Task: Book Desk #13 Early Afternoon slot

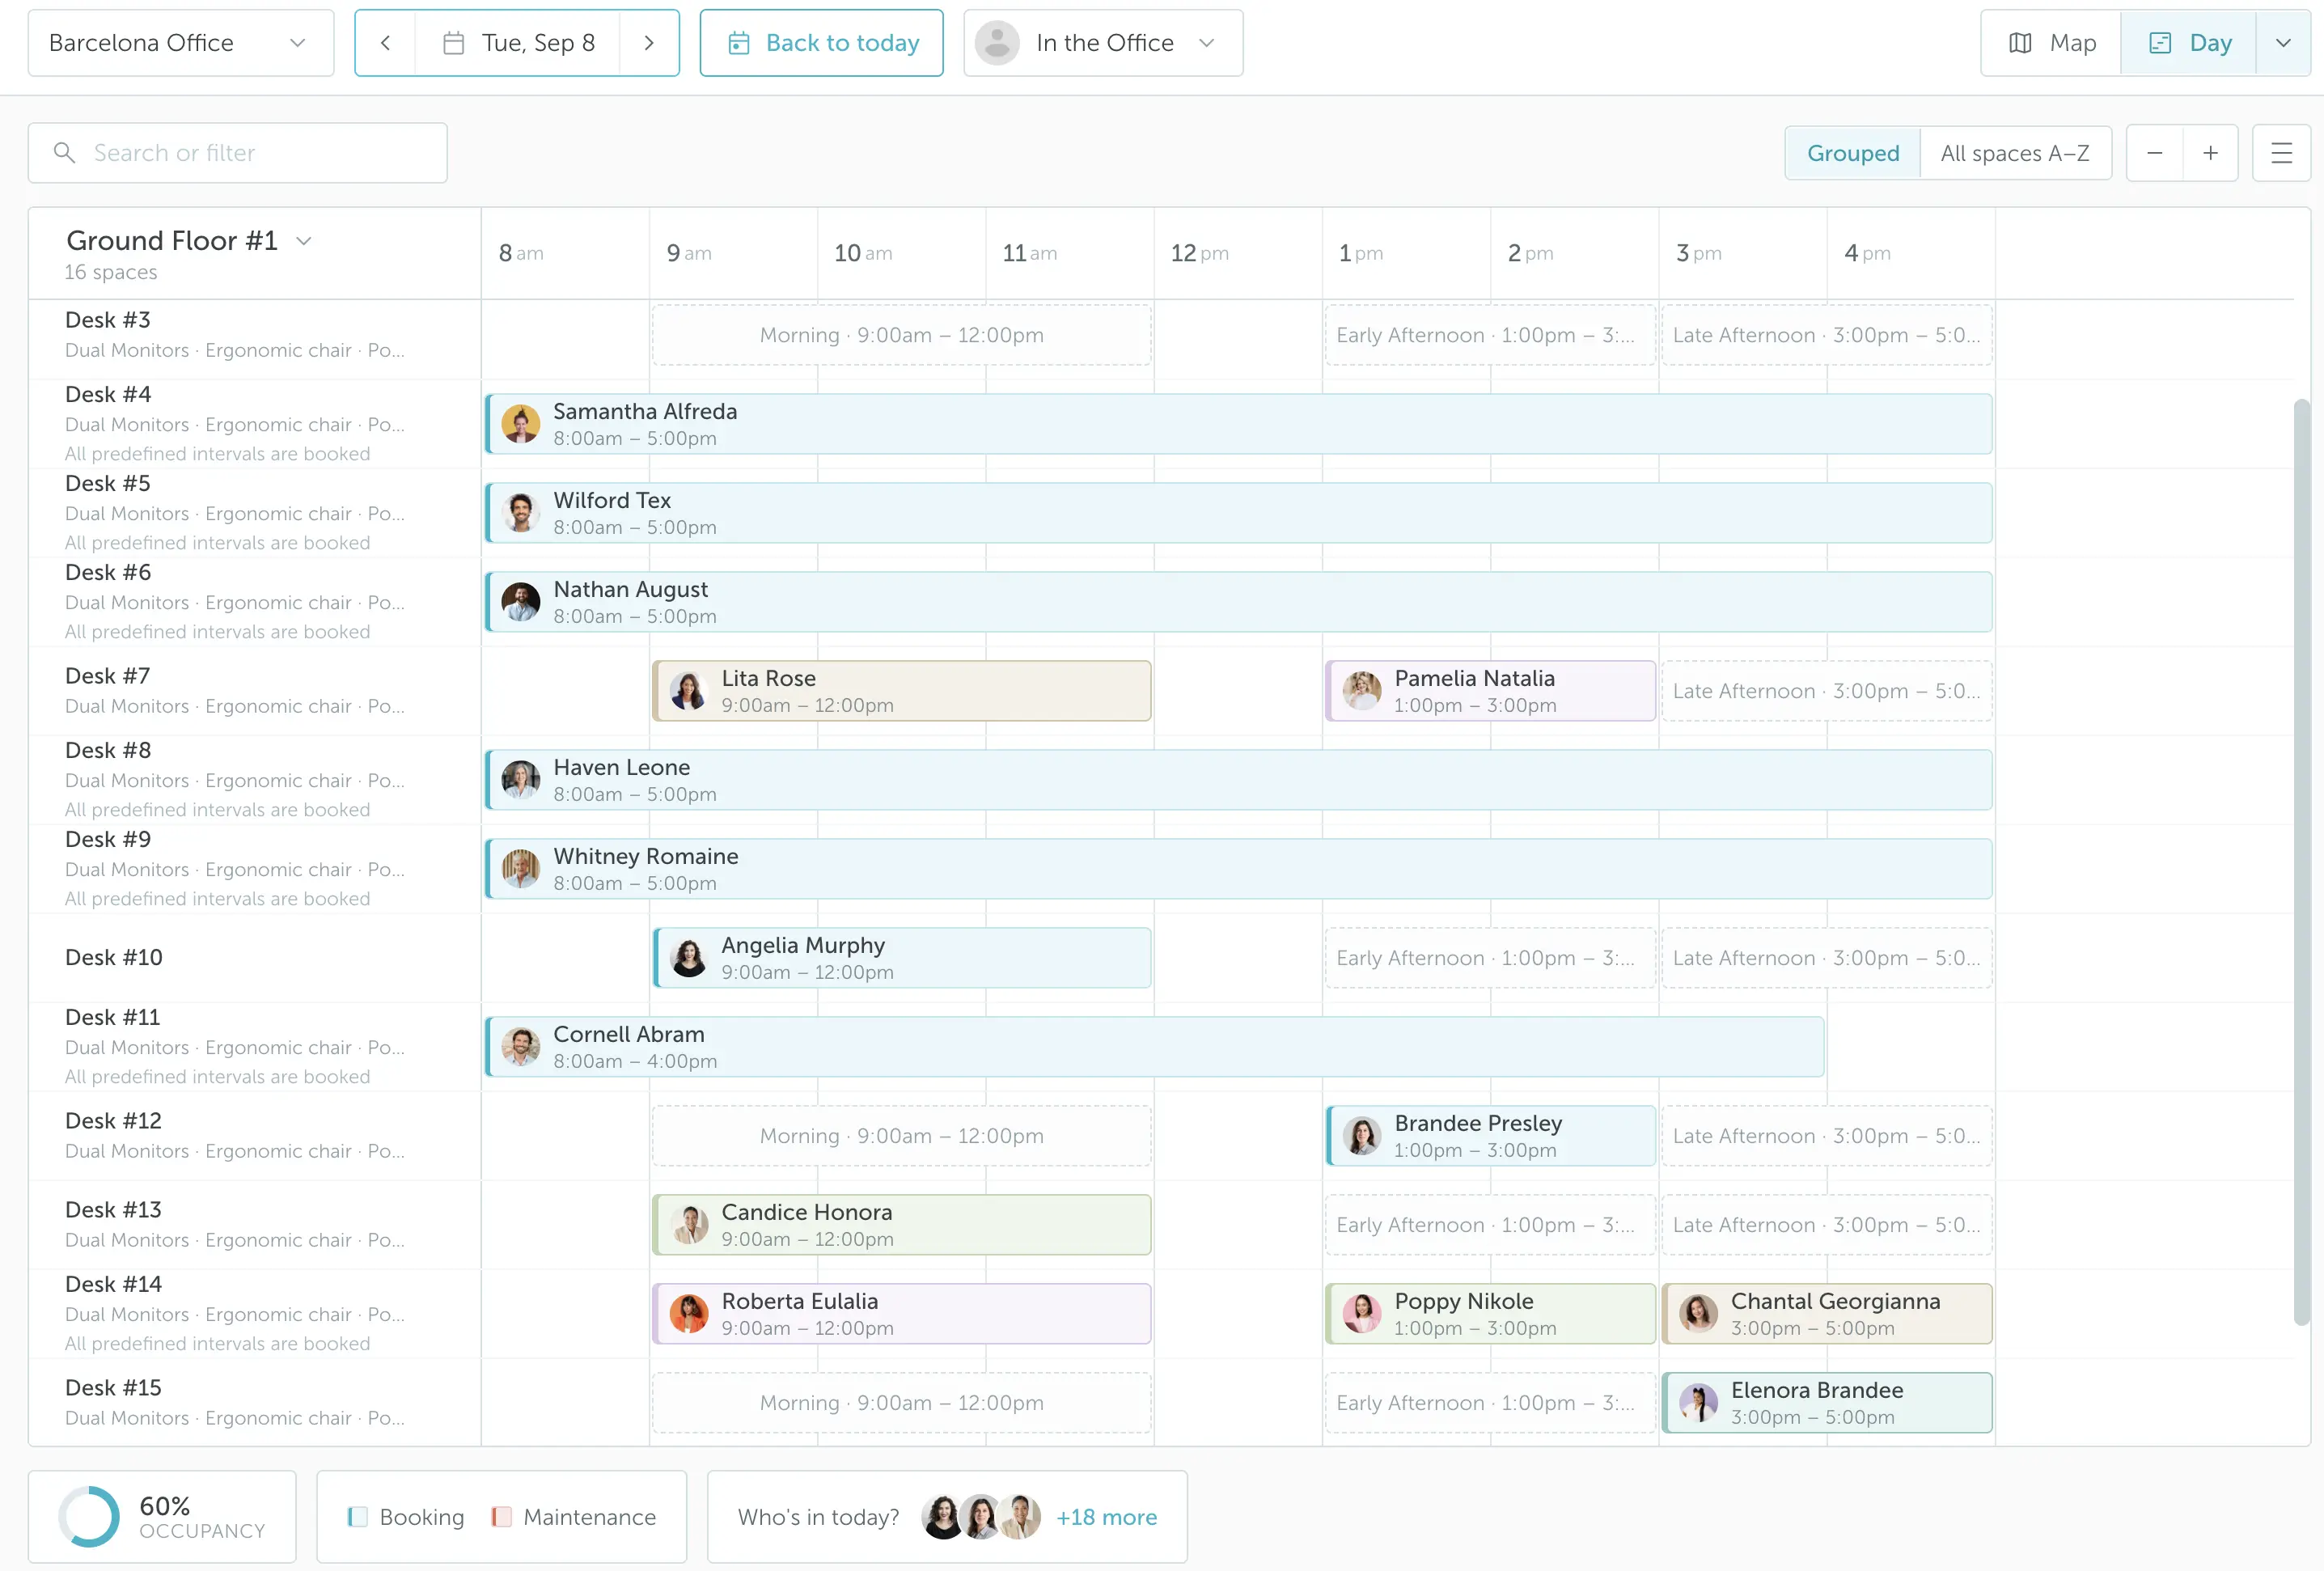Action: click(x=1489, y=1225)
